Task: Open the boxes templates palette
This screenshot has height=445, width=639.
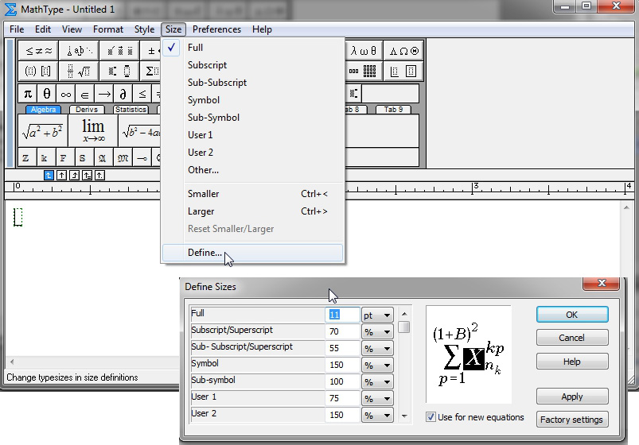Action: coord(403,72)
